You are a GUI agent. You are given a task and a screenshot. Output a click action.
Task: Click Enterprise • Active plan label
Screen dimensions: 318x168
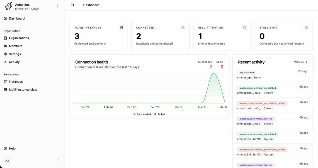(x=27, y=9)
